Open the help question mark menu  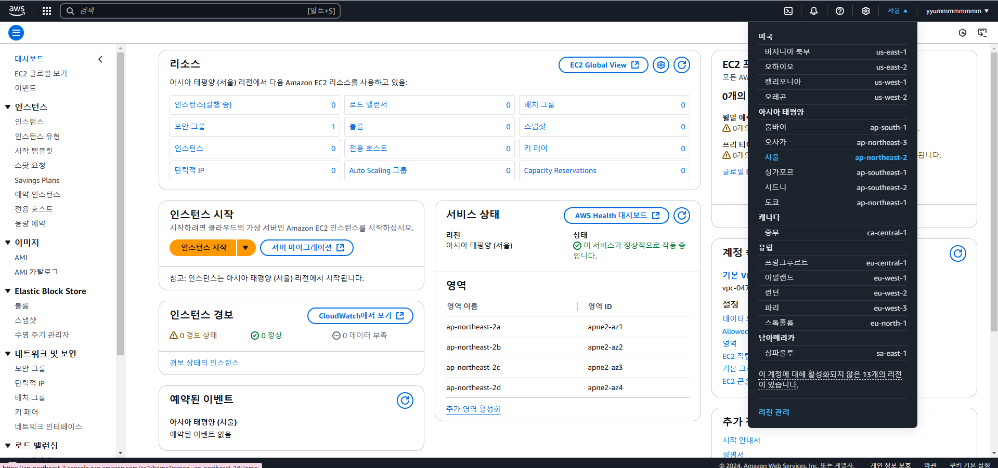[840, 11]
